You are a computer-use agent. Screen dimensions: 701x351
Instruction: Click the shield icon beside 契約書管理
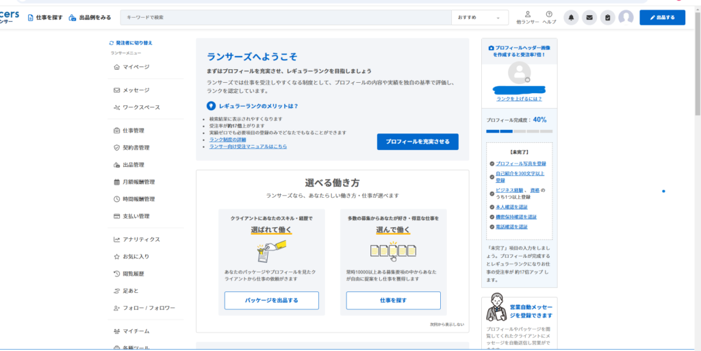(116, 148)
